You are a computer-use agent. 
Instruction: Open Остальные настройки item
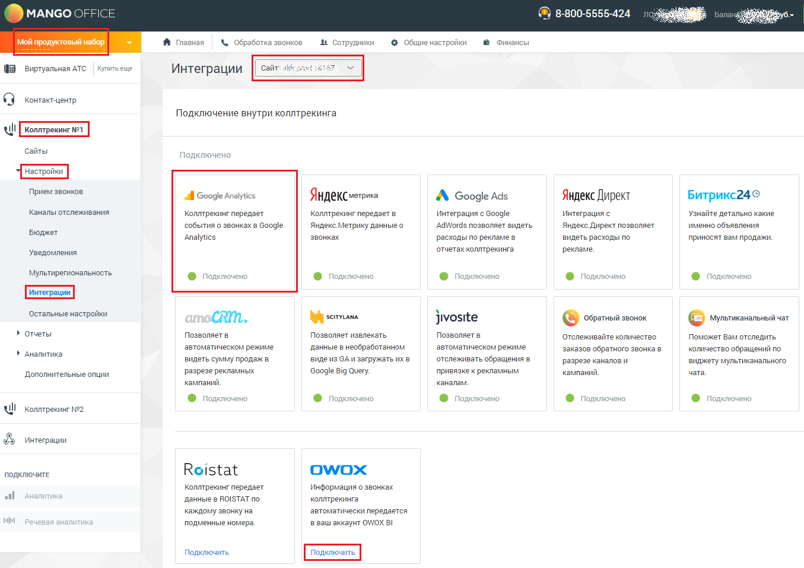[68, 313]
